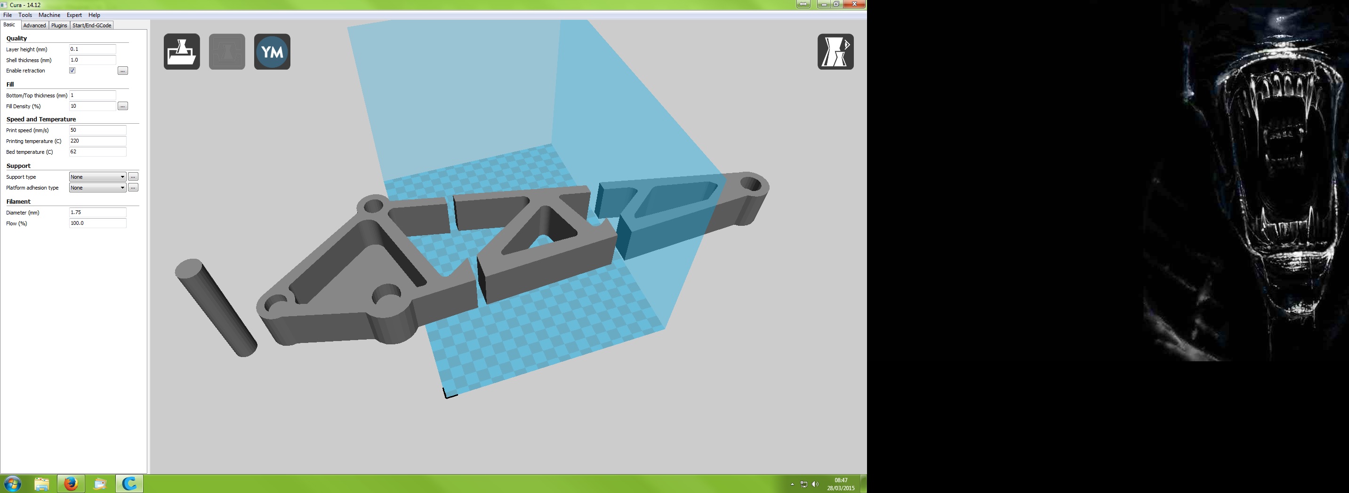The height and width of the screenshot is (493, 1349).
Task: Click the Load model icon
Action: tap(182, 52)
